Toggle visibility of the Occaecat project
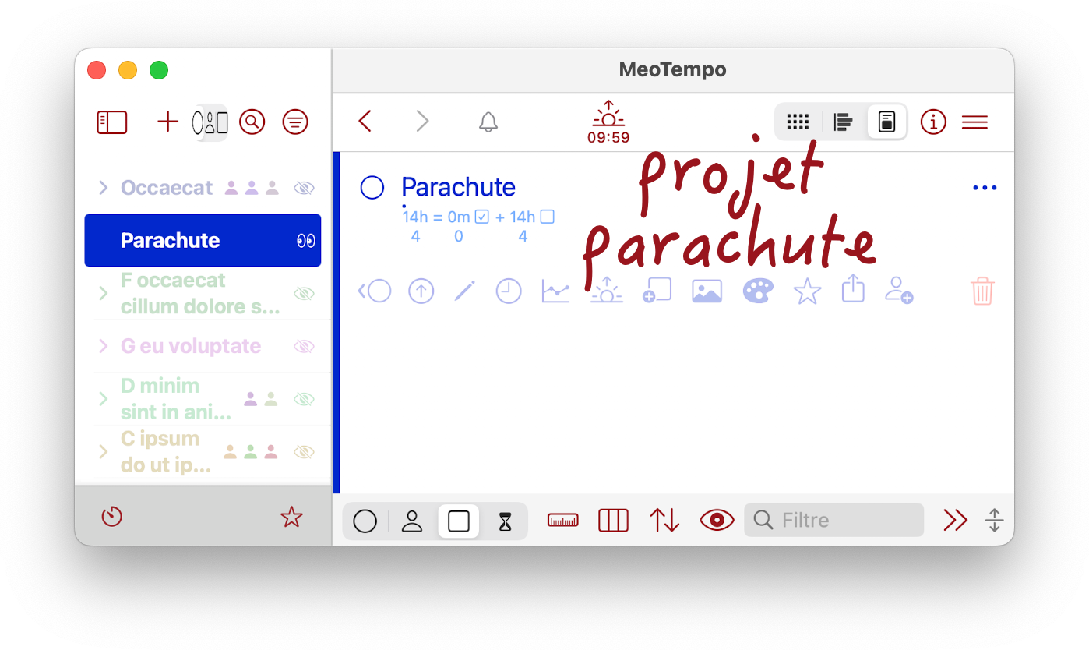Image resolution: width=1089 pixels, height=650 pixels. (x=304, y=188)
